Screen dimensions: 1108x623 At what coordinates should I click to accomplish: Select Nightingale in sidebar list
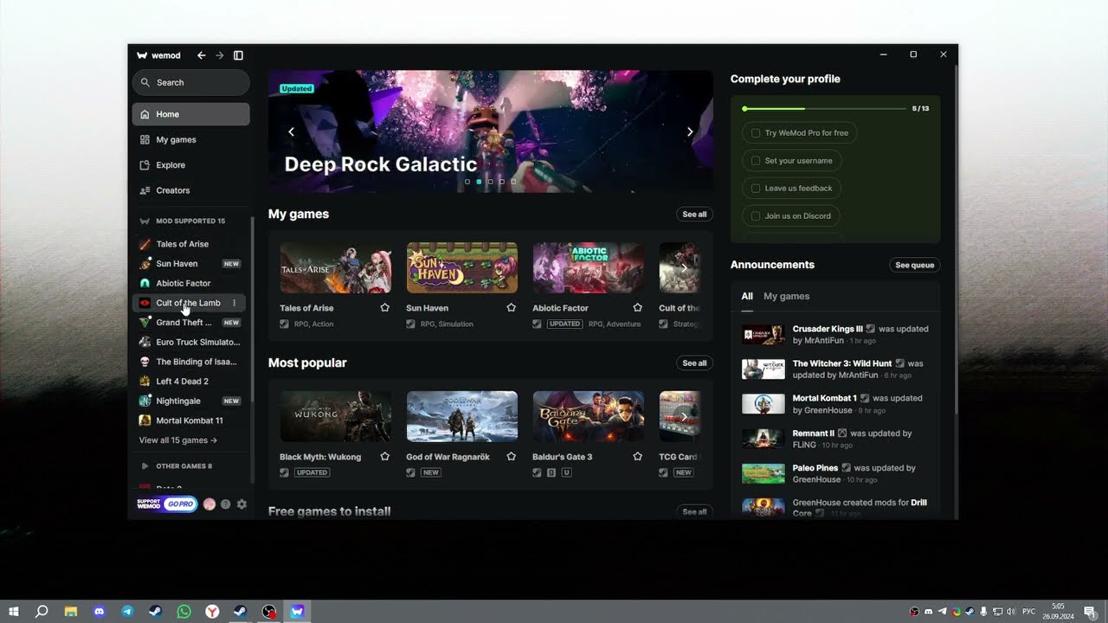tap(189, 401)
